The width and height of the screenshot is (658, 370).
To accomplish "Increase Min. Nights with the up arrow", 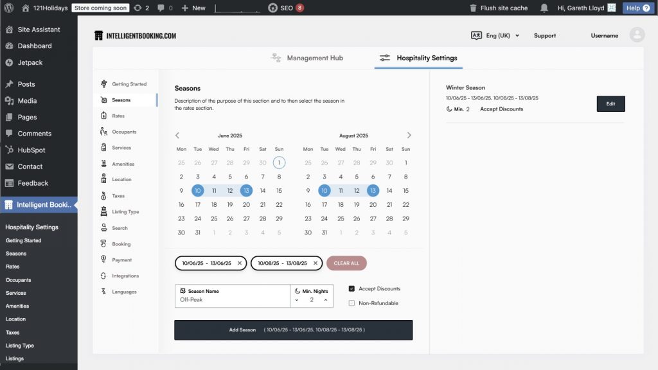I will pos(325,300).
